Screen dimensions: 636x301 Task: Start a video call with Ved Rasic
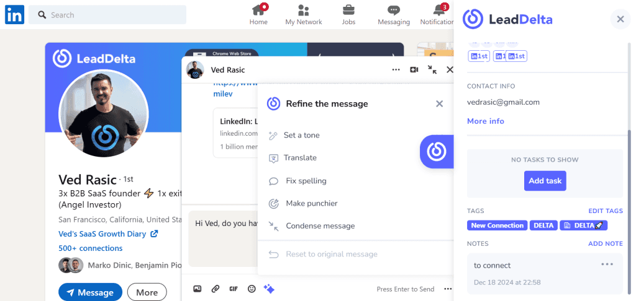tap(414, 69)
